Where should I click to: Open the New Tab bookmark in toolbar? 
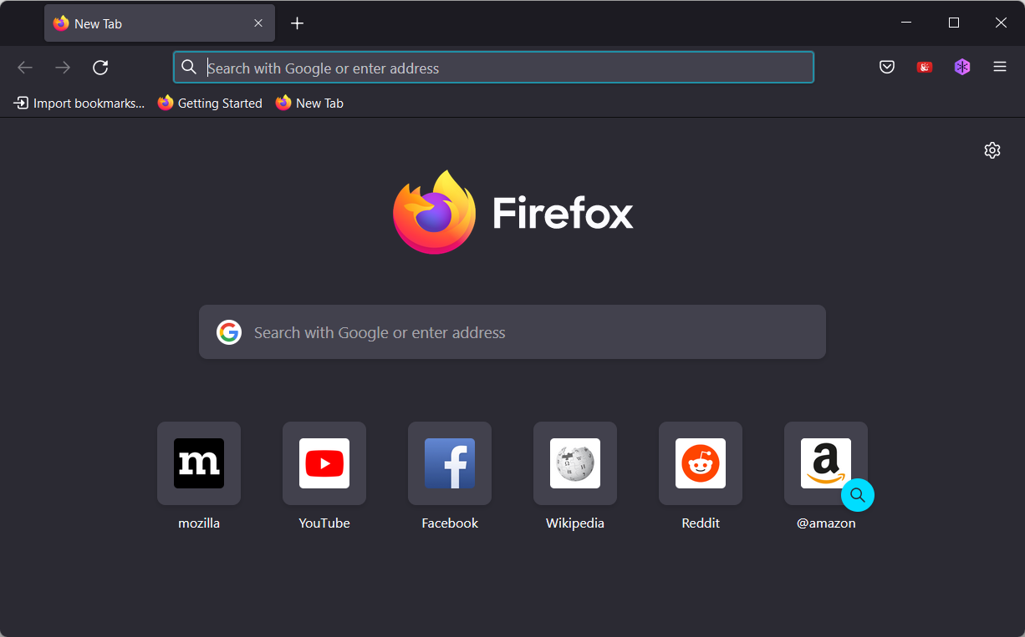309,104
